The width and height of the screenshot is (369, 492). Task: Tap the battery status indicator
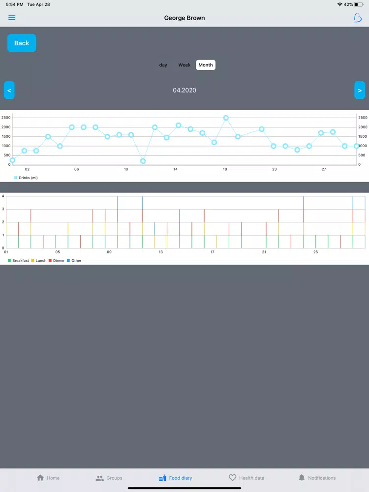pyautogui.click(x=359, y=4)
